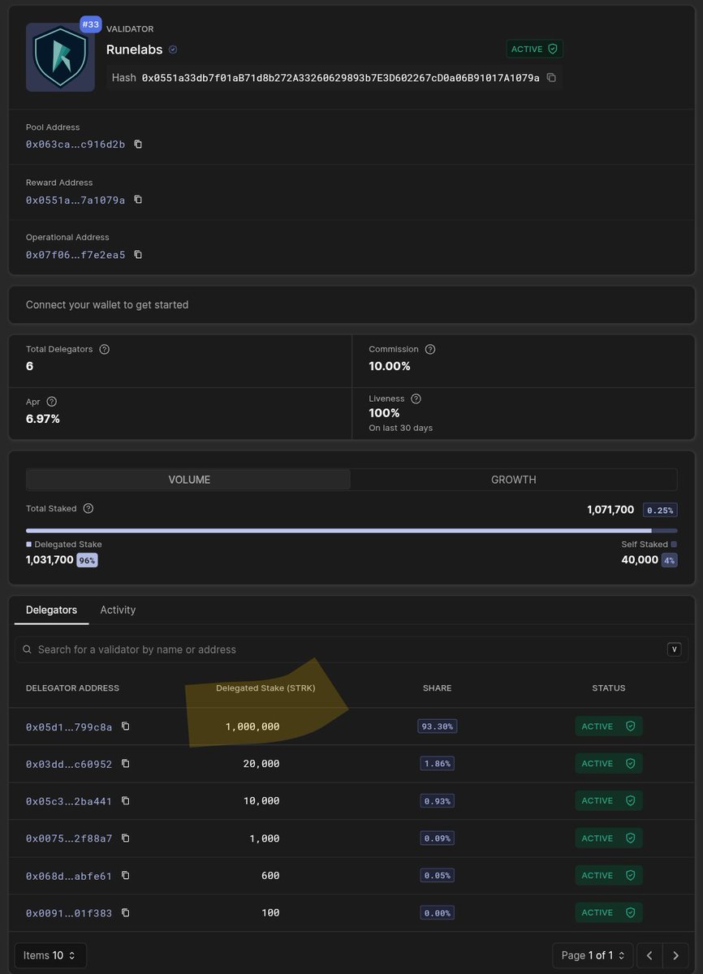Go to previous page arrow

649,955
